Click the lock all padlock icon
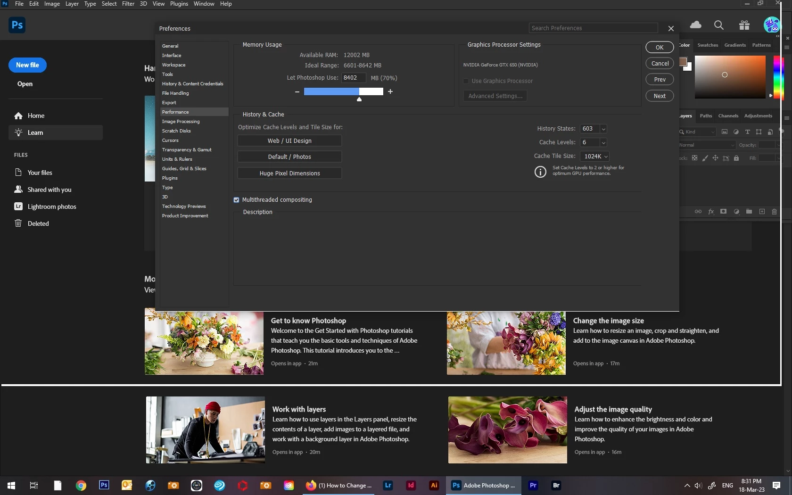792x495 pixels. [736, 158]
